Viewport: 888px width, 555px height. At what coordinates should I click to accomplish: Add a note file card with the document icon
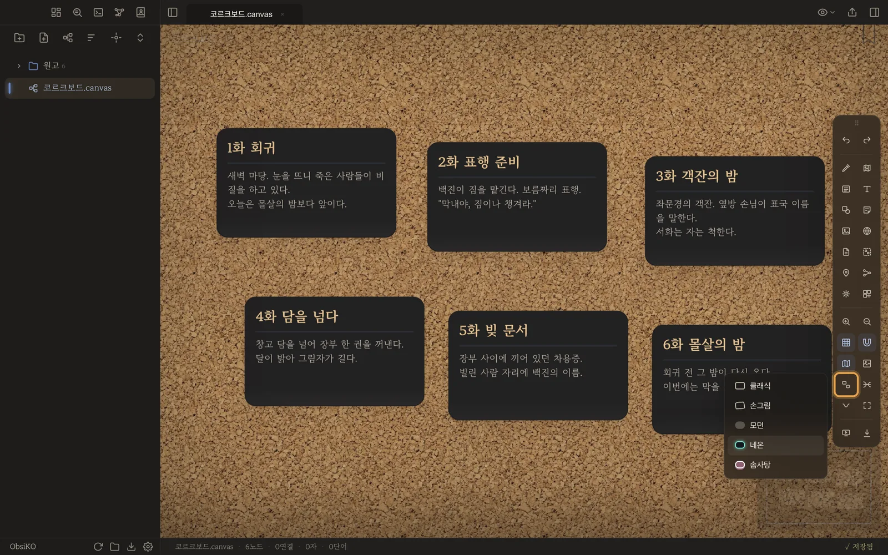[846, 252]
